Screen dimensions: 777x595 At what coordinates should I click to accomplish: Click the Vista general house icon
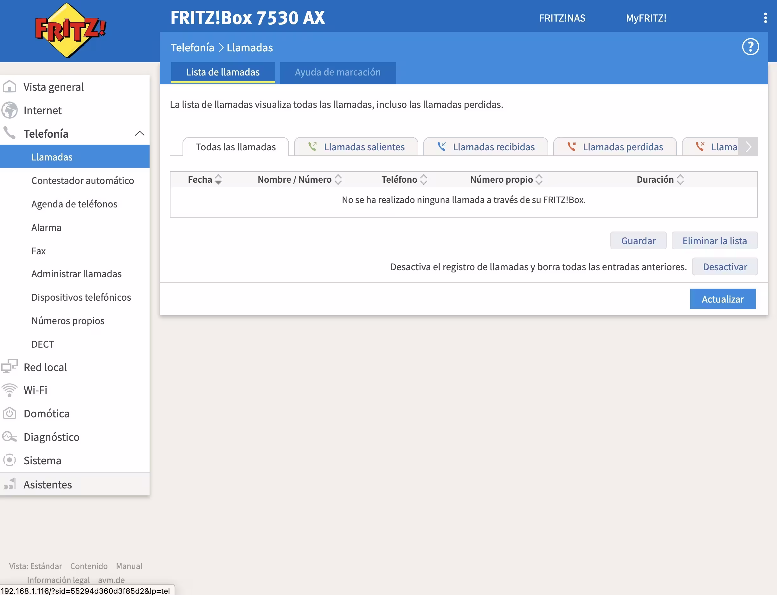point(10,87)
